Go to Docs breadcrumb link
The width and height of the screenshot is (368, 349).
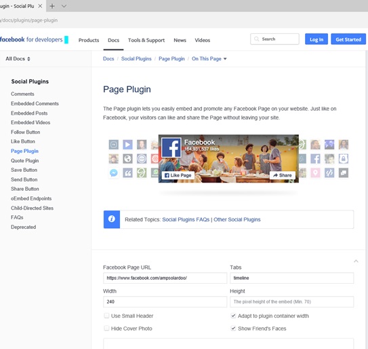coord(108,59)
